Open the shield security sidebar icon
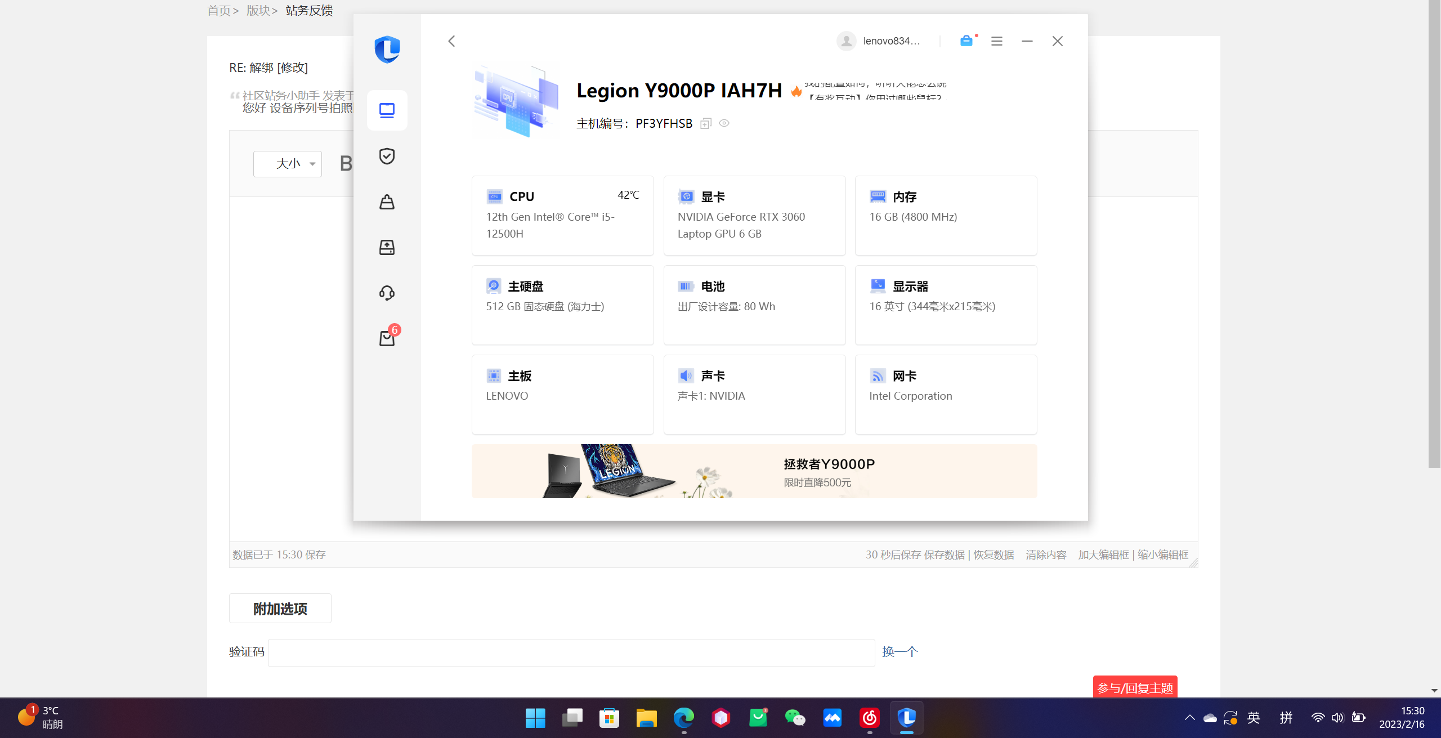Screen dimensions: 1441x738 pos(387,156)
